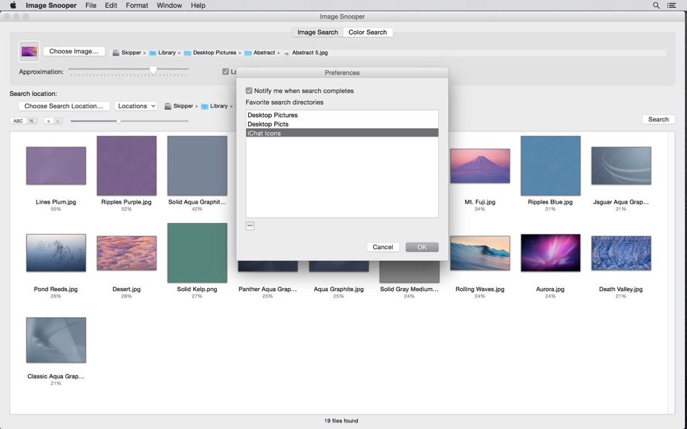This screenshot has width=687, height=429.
Task: Click the Skipper home icon in search location path
Action: pyautogui.click(x=167, y=105)
